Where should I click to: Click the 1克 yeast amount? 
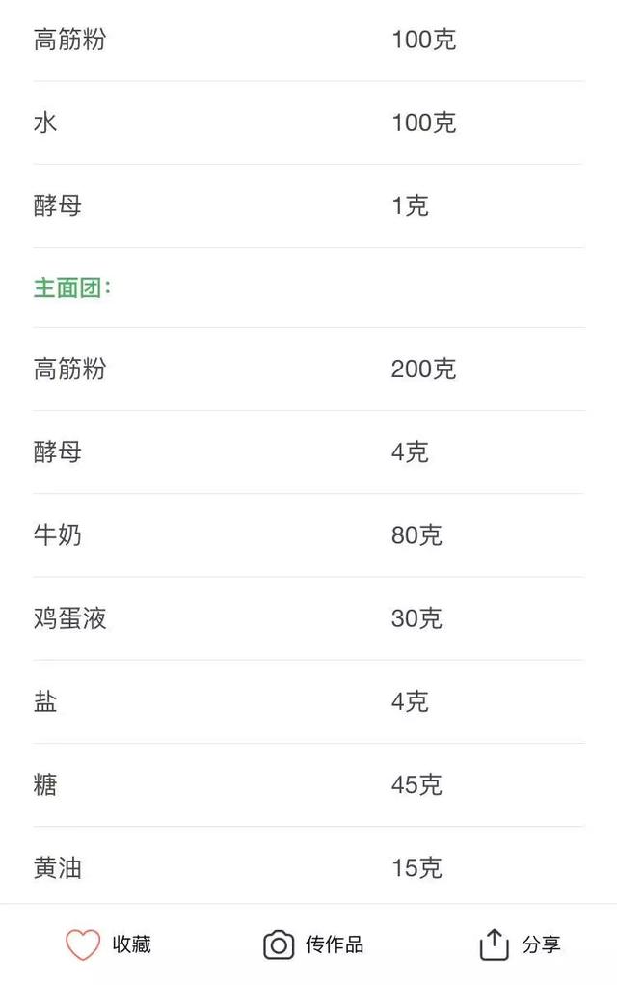410,205
